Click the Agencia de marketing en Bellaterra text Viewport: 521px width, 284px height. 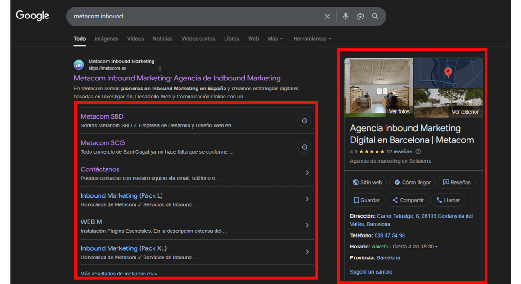[x=391, y=161]
